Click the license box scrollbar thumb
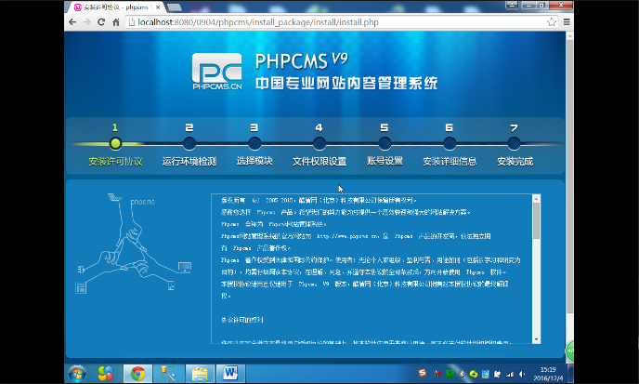The image size is (639, 384). [x=536, y=220]
